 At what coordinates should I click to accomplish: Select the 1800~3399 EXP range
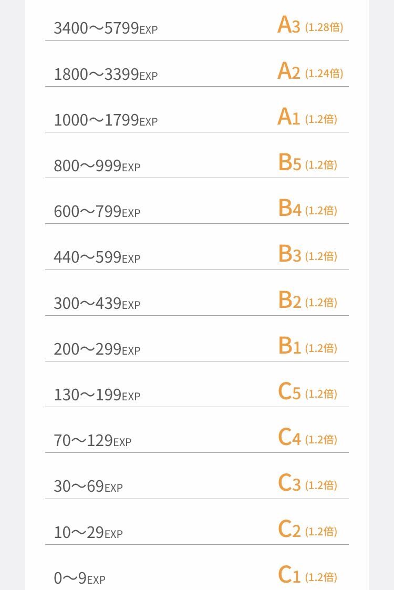[106, 74]
